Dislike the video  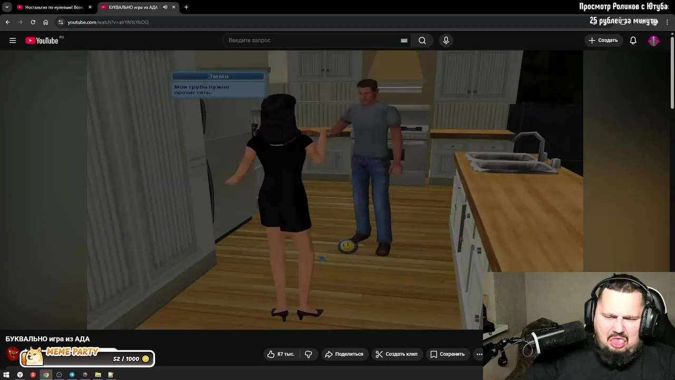coord(309,354)
